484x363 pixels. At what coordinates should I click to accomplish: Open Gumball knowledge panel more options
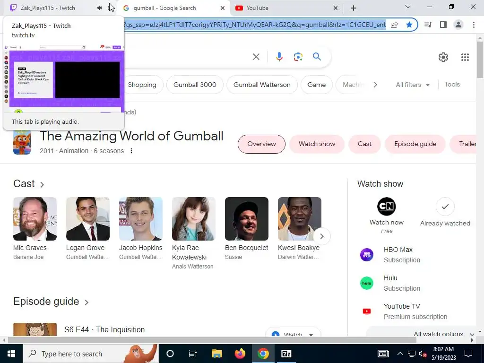[x=131, y=151]
